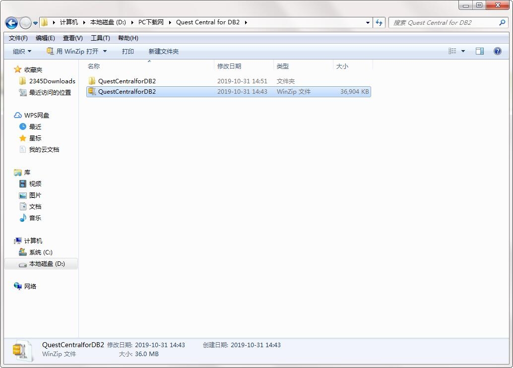The height and width of the screenshot is (368, 513).
Task: Change the view with the view icon
Action: (452, 51)
